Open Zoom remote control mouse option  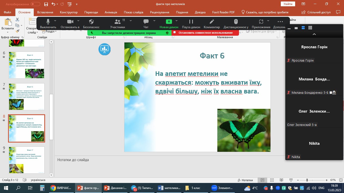pyautogui.click(x=236, y=24)
